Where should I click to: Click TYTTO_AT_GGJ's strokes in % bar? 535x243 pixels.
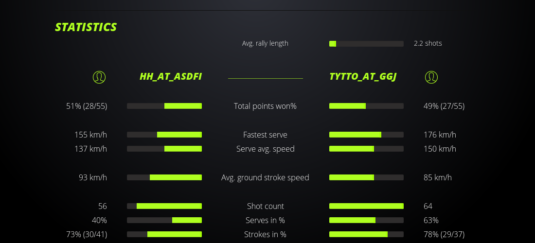(x=366, y=234)
